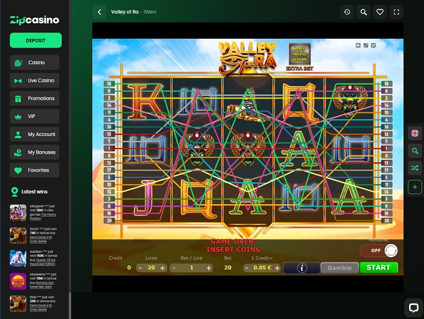Toggle the Autoplay switch
Viewport: 424px width, 319px height.
click(x=379, y=250)
